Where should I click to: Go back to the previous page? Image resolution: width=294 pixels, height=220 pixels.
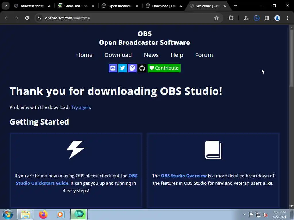coord(6,18)
